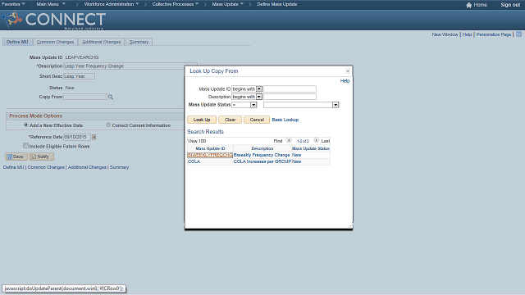Open Personalize Page link
This screenshot has height=295, width=525.
(494, 34)
